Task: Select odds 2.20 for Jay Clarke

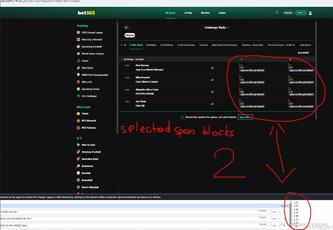Action: [x=242, y=104]
